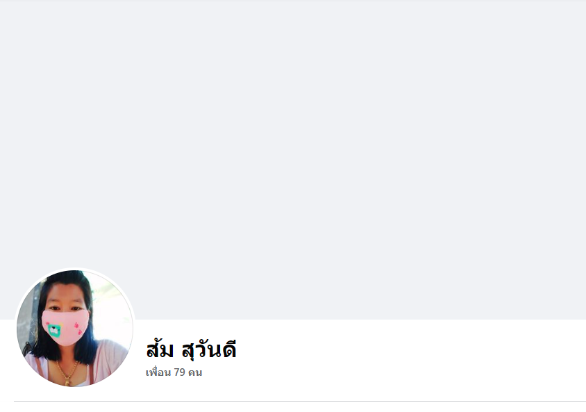Image resolution: width=586 pixels, height=412 pixels.
Task: Click the green bear graphic on mask
Action: [x=55, y=331]
